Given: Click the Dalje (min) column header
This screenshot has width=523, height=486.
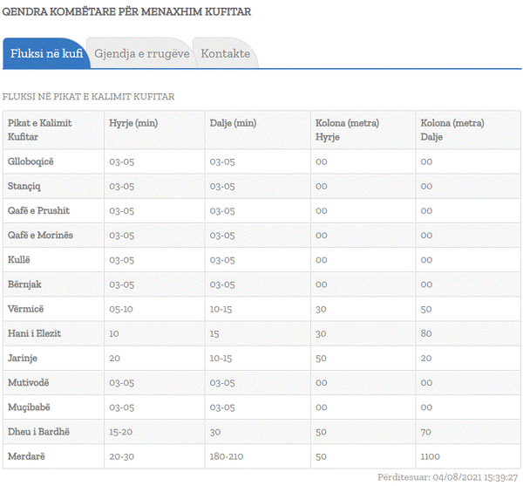Looking at the screenshot, I should click(233, 123).
